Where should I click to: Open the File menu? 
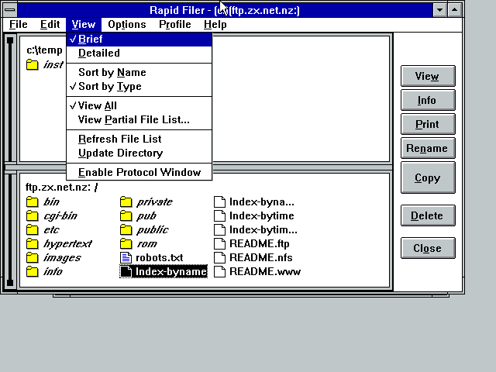click(19, 24)
